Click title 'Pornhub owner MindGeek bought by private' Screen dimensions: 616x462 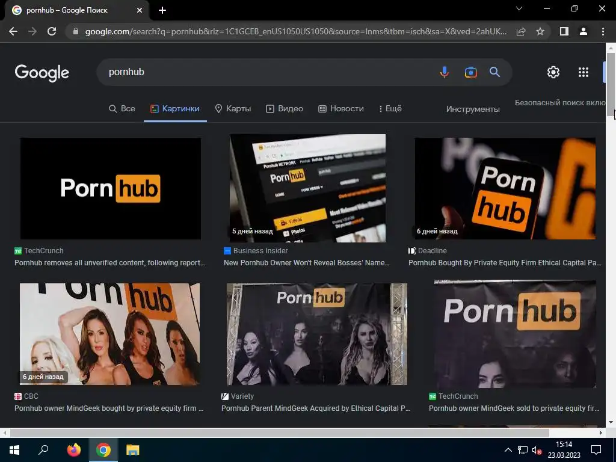tap(109, 408)
